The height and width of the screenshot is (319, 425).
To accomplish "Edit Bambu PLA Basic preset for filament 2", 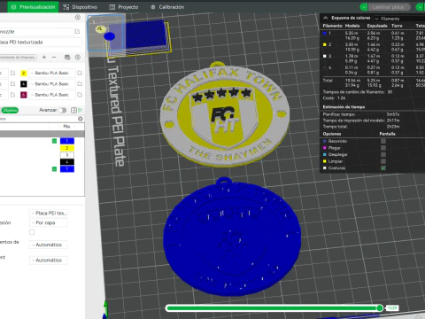I will point(80,73).
